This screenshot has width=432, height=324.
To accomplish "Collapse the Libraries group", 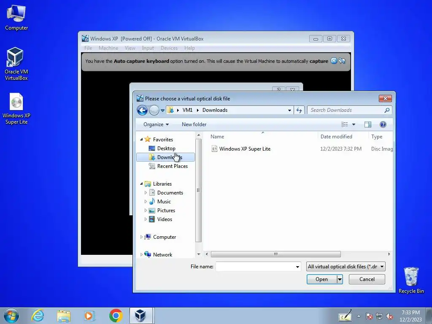I will (x=141, y=184).
